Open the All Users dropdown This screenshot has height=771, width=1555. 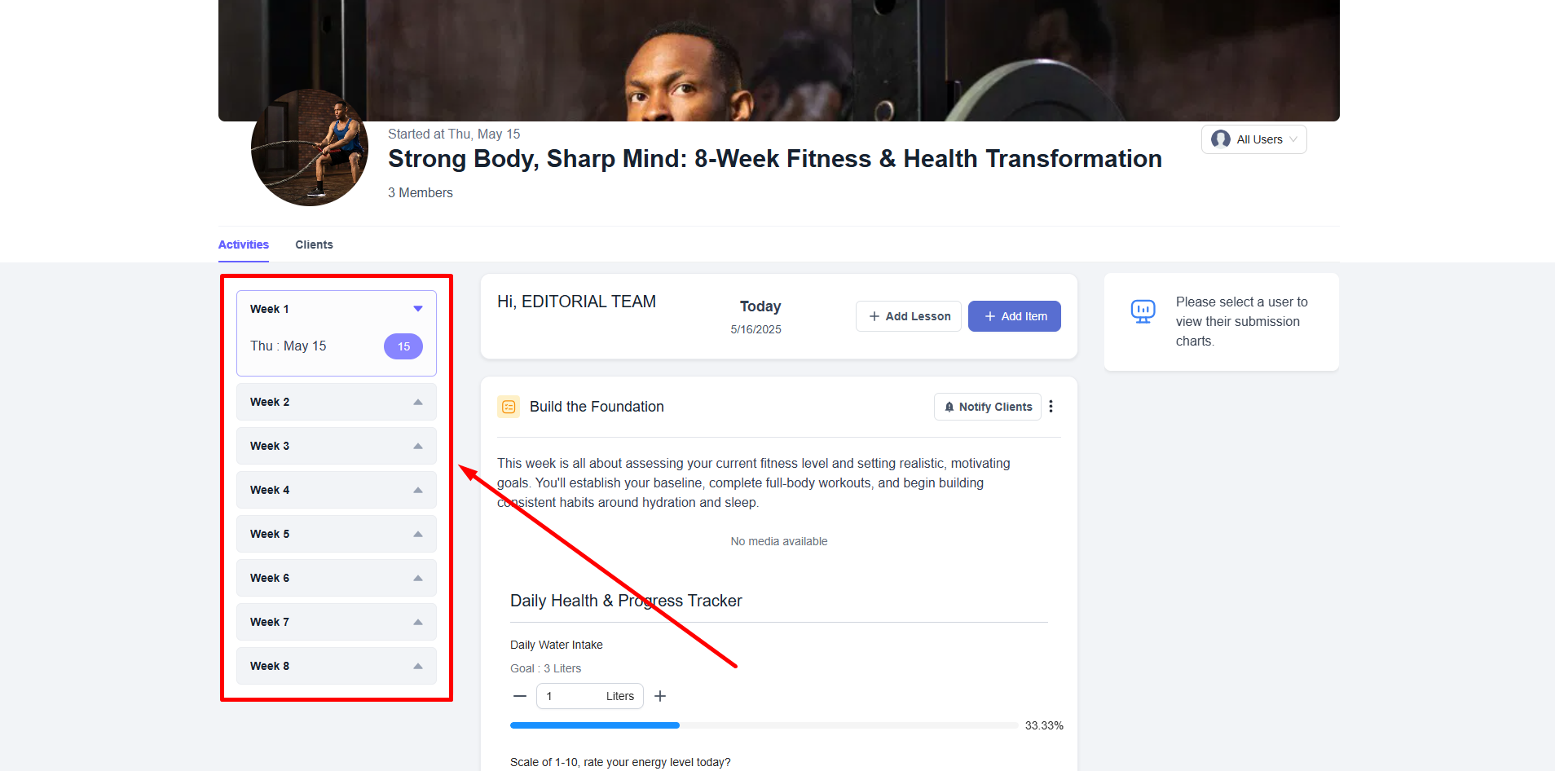[1254, 139]
